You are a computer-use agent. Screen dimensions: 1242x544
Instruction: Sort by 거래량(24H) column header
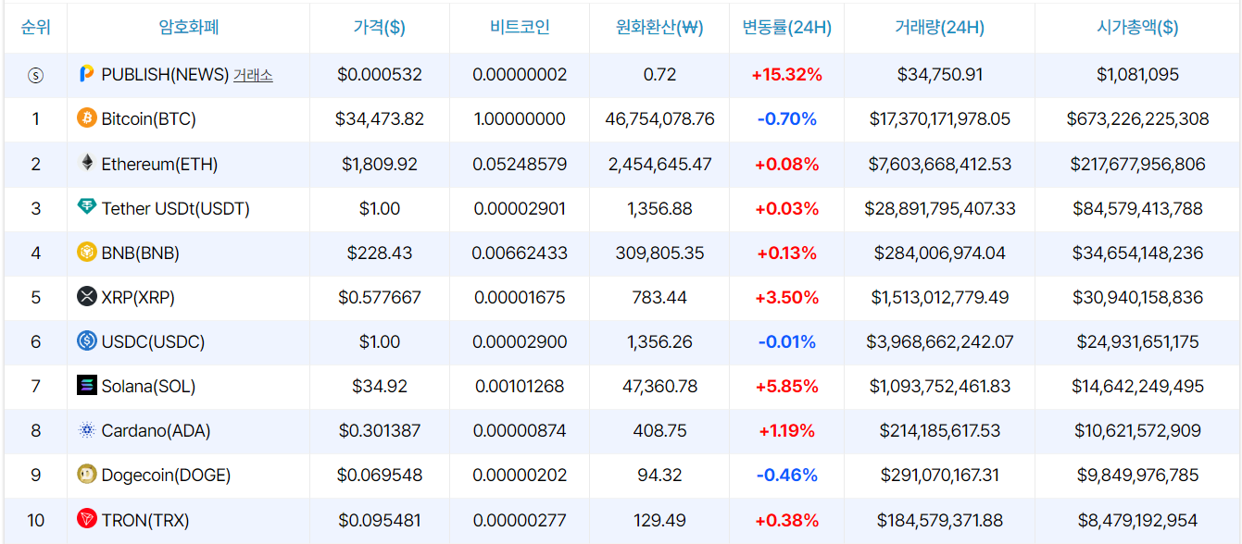[939, 28]
